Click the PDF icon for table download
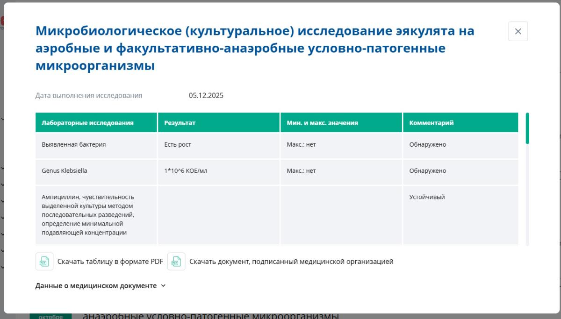This screenshot has width=561, height=319. tap(44, 262)
